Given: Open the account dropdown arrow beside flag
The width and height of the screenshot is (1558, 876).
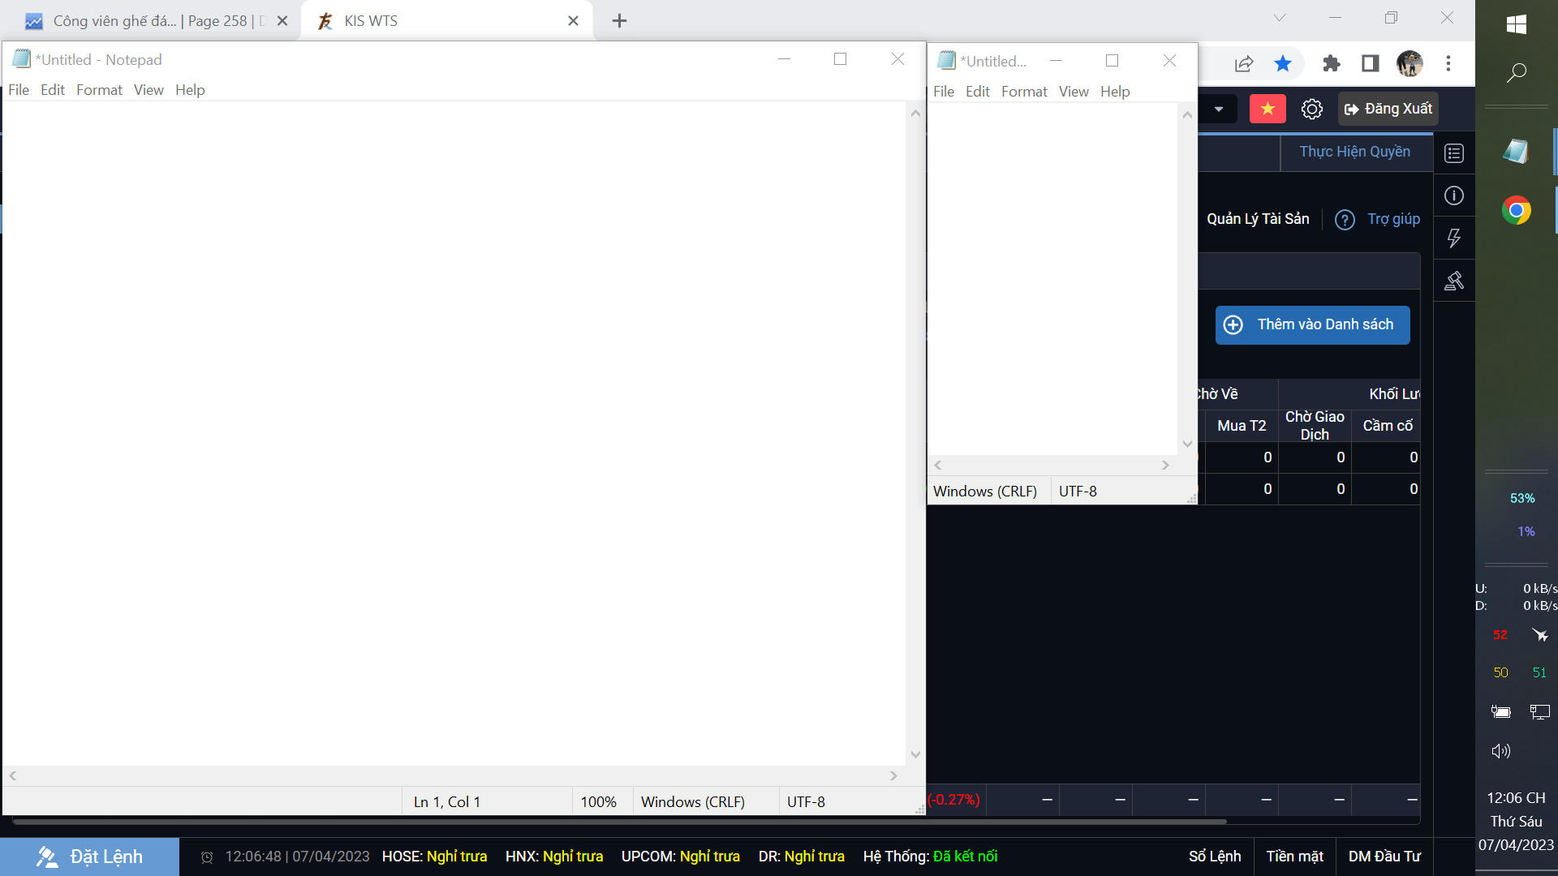Looking at the screenshot, I should (1218, 109).
